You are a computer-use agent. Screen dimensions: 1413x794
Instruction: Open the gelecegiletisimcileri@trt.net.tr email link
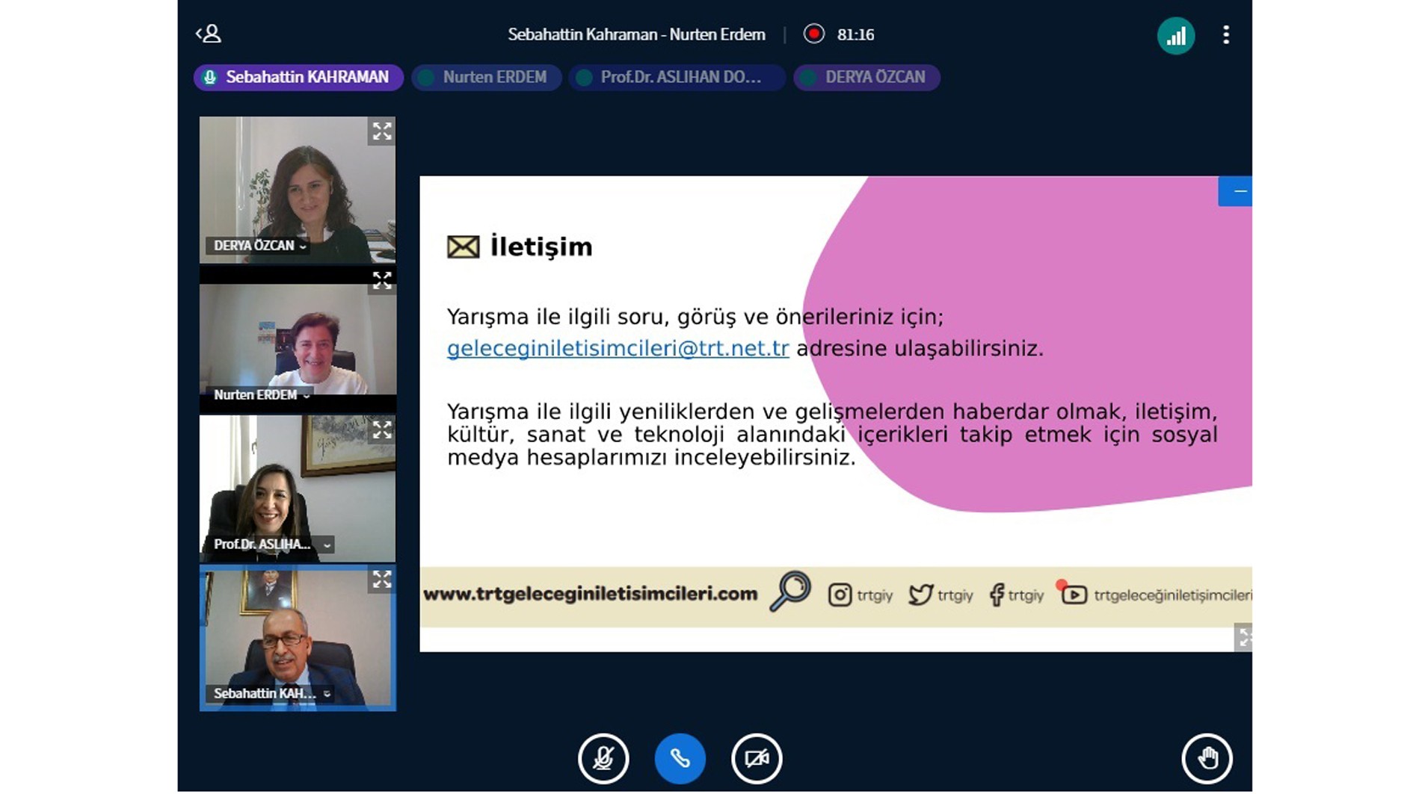pos(618,348)
